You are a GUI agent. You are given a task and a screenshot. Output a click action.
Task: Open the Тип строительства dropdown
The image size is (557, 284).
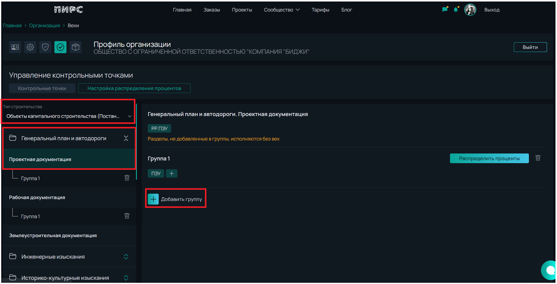pos(68,116)
